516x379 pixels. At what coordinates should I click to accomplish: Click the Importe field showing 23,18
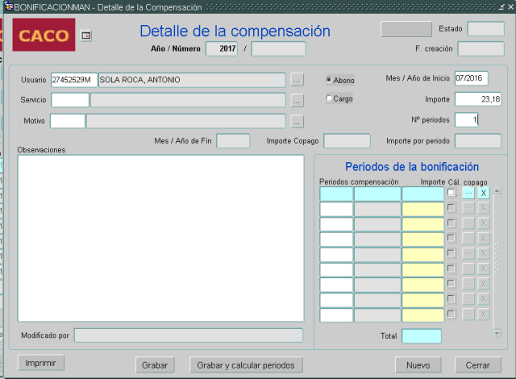click(x=478, y=99)
